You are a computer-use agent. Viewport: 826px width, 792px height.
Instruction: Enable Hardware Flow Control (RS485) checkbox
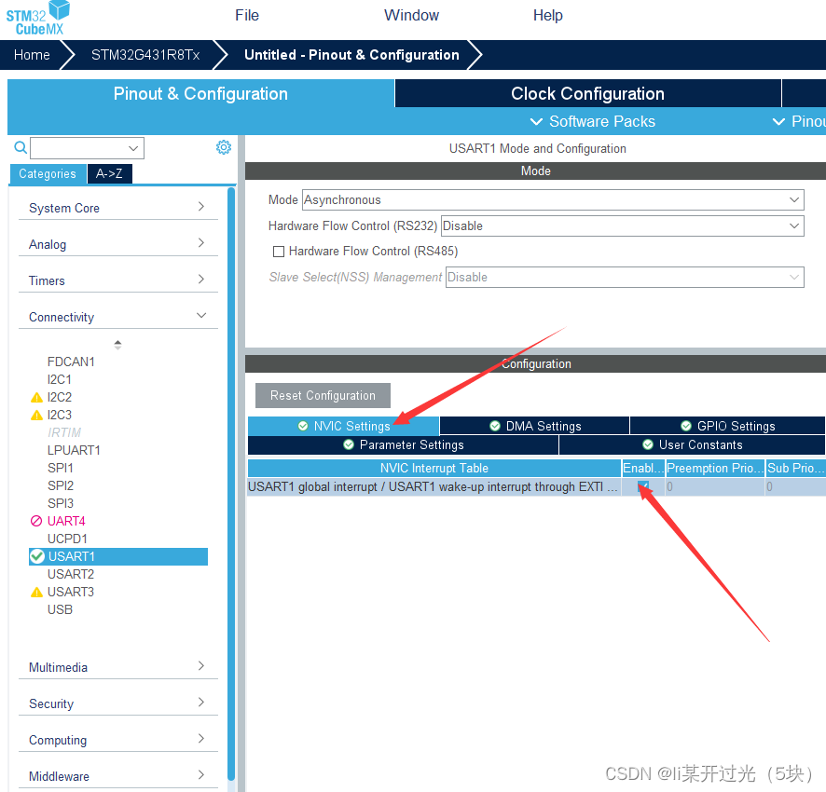(278, 252)
